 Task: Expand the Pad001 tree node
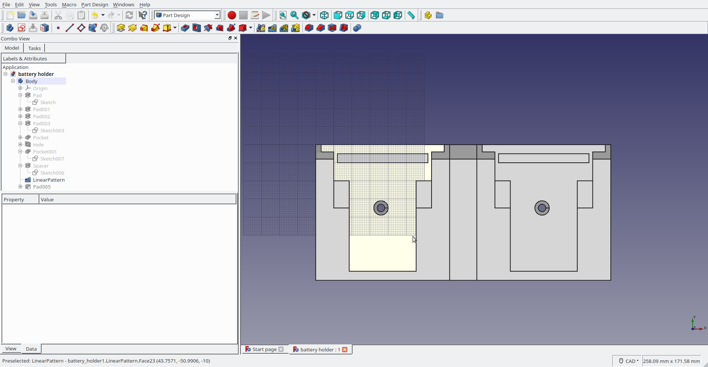[x=20, y=109]
